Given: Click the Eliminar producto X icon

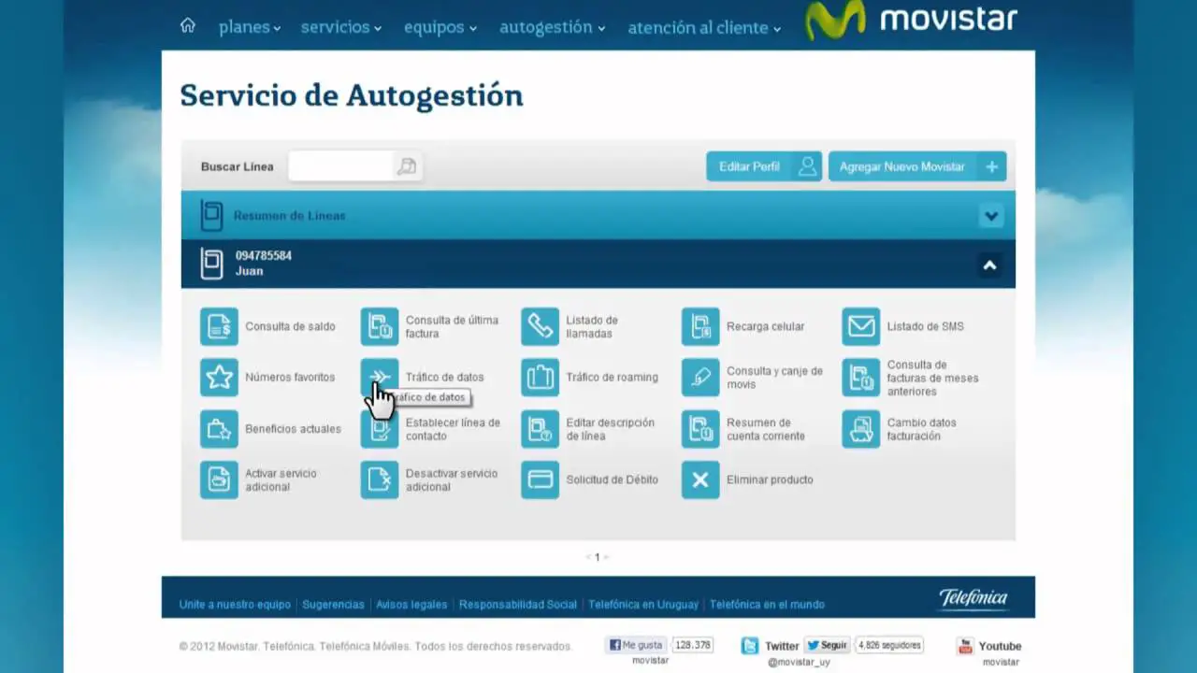Looking at the screenshot, I should pyautogui.click(x=700, y=480).
